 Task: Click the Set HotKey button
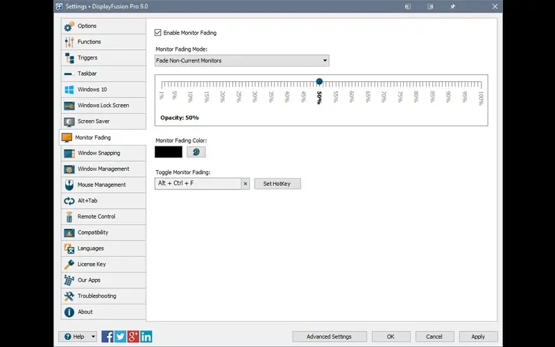click(277, 184)
